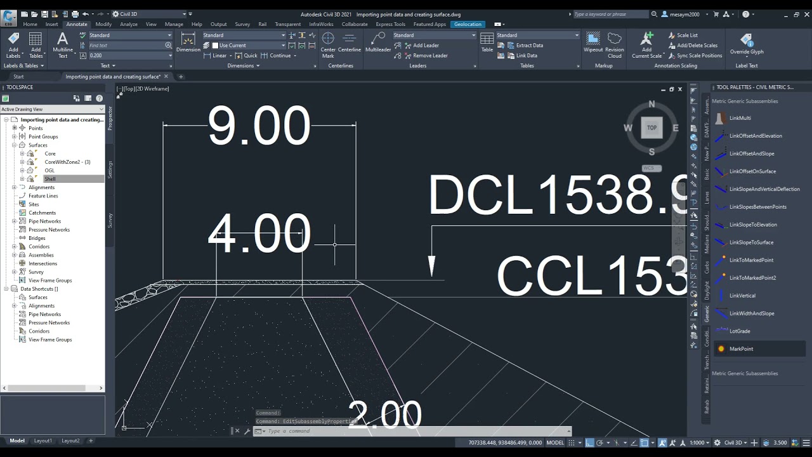Click the Quick dimension tool
This screenshot has width=812, height=457.
[x=246, y=55]
